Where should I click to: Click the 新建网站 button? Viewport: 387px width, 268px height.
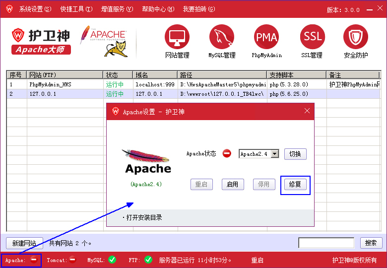[x=24, y=243]
